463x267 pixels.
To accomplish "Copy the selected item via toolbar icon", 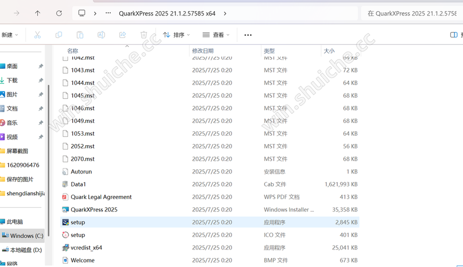I will coord(59,35).
